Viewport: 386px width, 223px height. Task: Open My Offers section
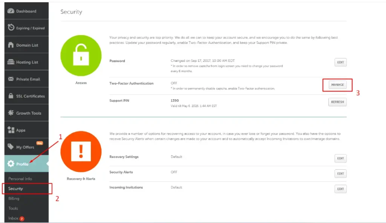pyautogui.click(x=27, y=147)
